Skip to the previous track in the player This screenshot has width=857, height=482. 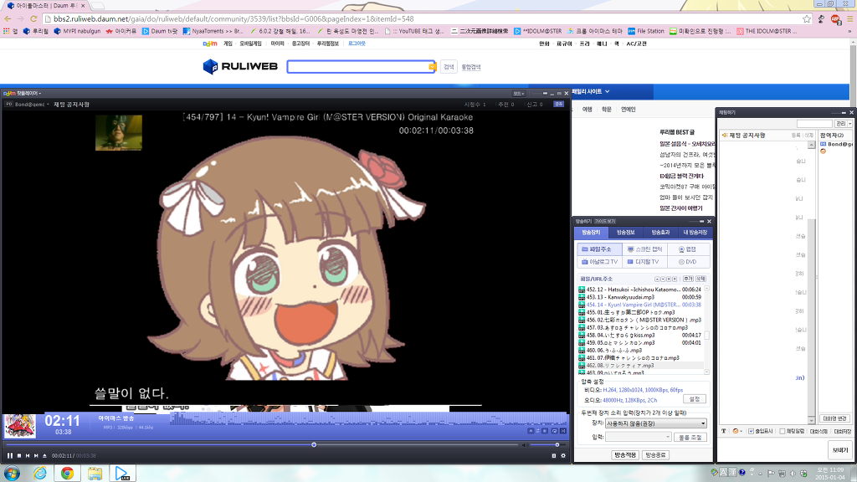point(27,455)
